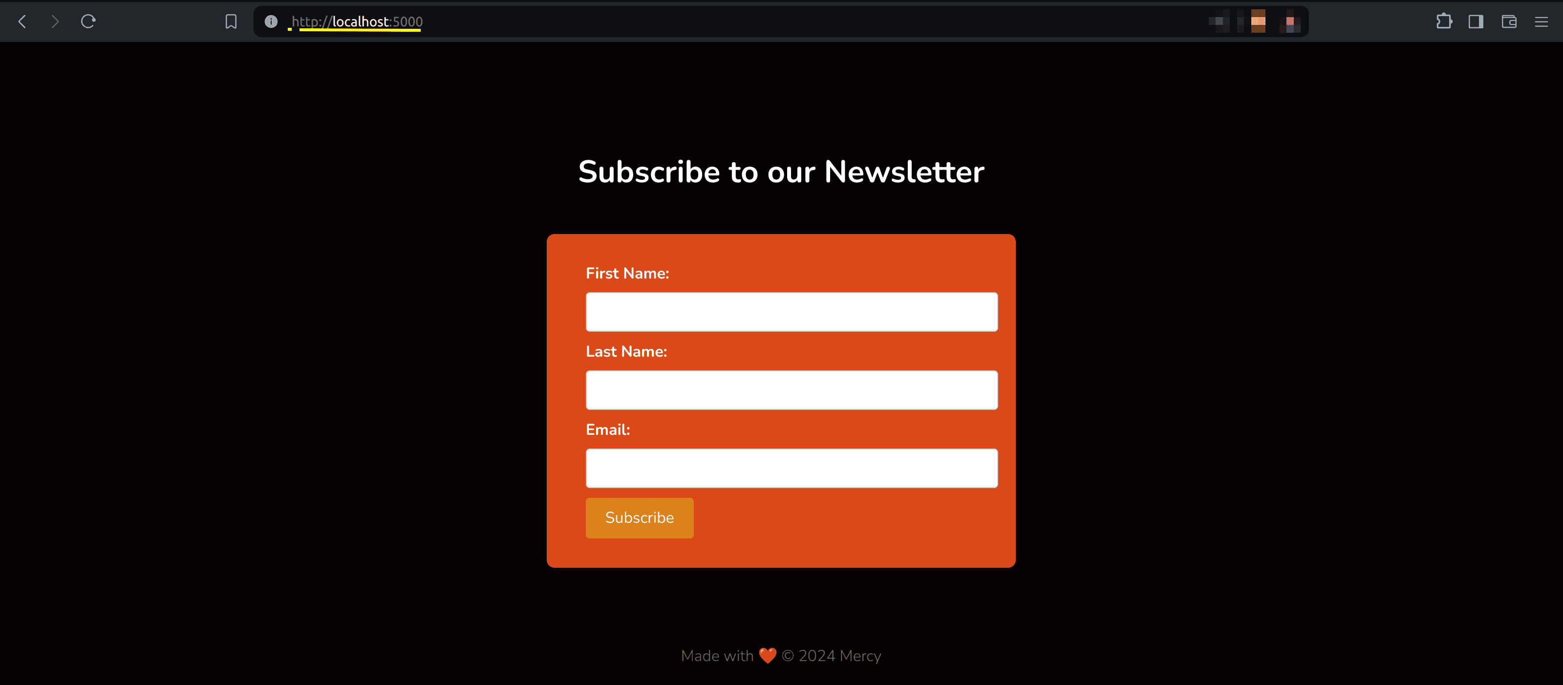Click the bookmark icon in browser toolbar
The image size is (1563, 685).
click(x=231, y=20)
